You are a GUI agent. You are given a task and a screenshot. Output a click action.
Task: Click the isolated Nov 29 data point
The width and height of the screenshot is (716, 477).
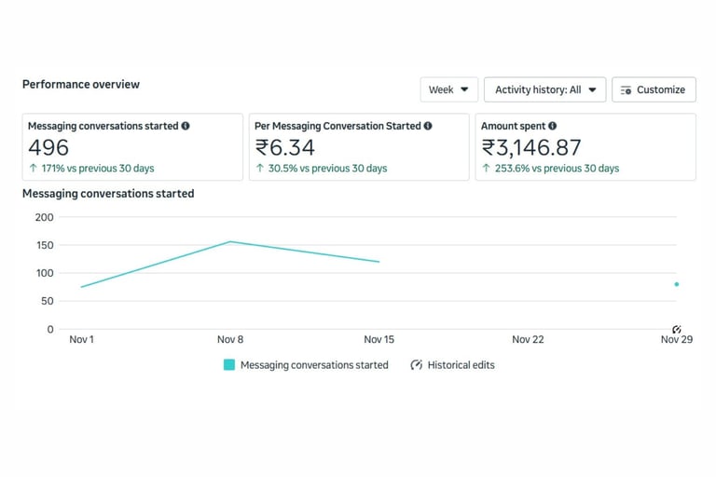point(677,284)
